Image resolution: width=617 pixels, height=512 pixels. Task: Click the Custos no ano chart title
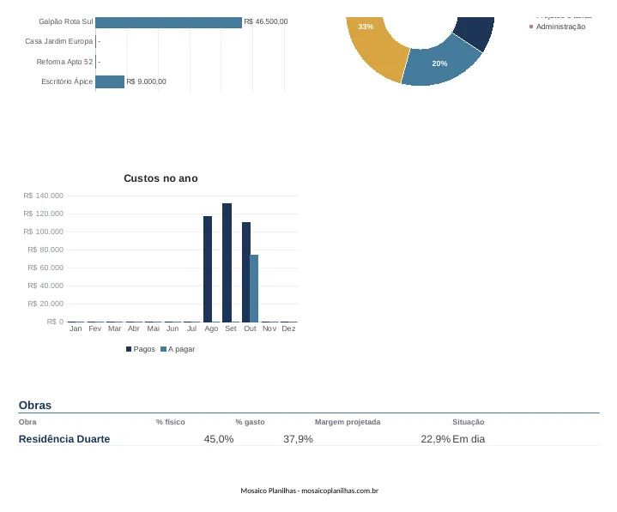pos(160,178)
